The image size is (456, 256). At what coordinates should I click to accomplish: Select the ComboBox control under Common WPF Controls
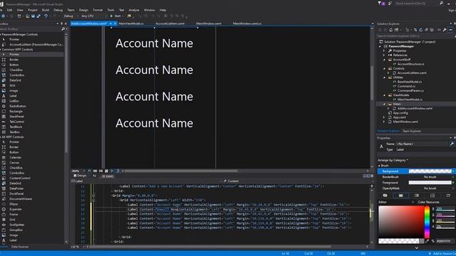tap(16, 75)
